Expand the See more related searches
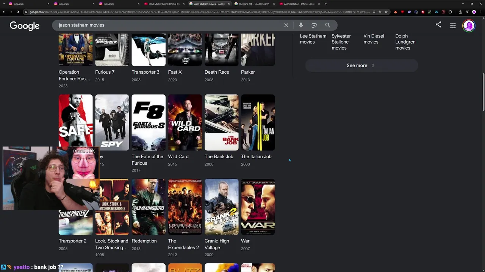485x272 pixels. 361,65
